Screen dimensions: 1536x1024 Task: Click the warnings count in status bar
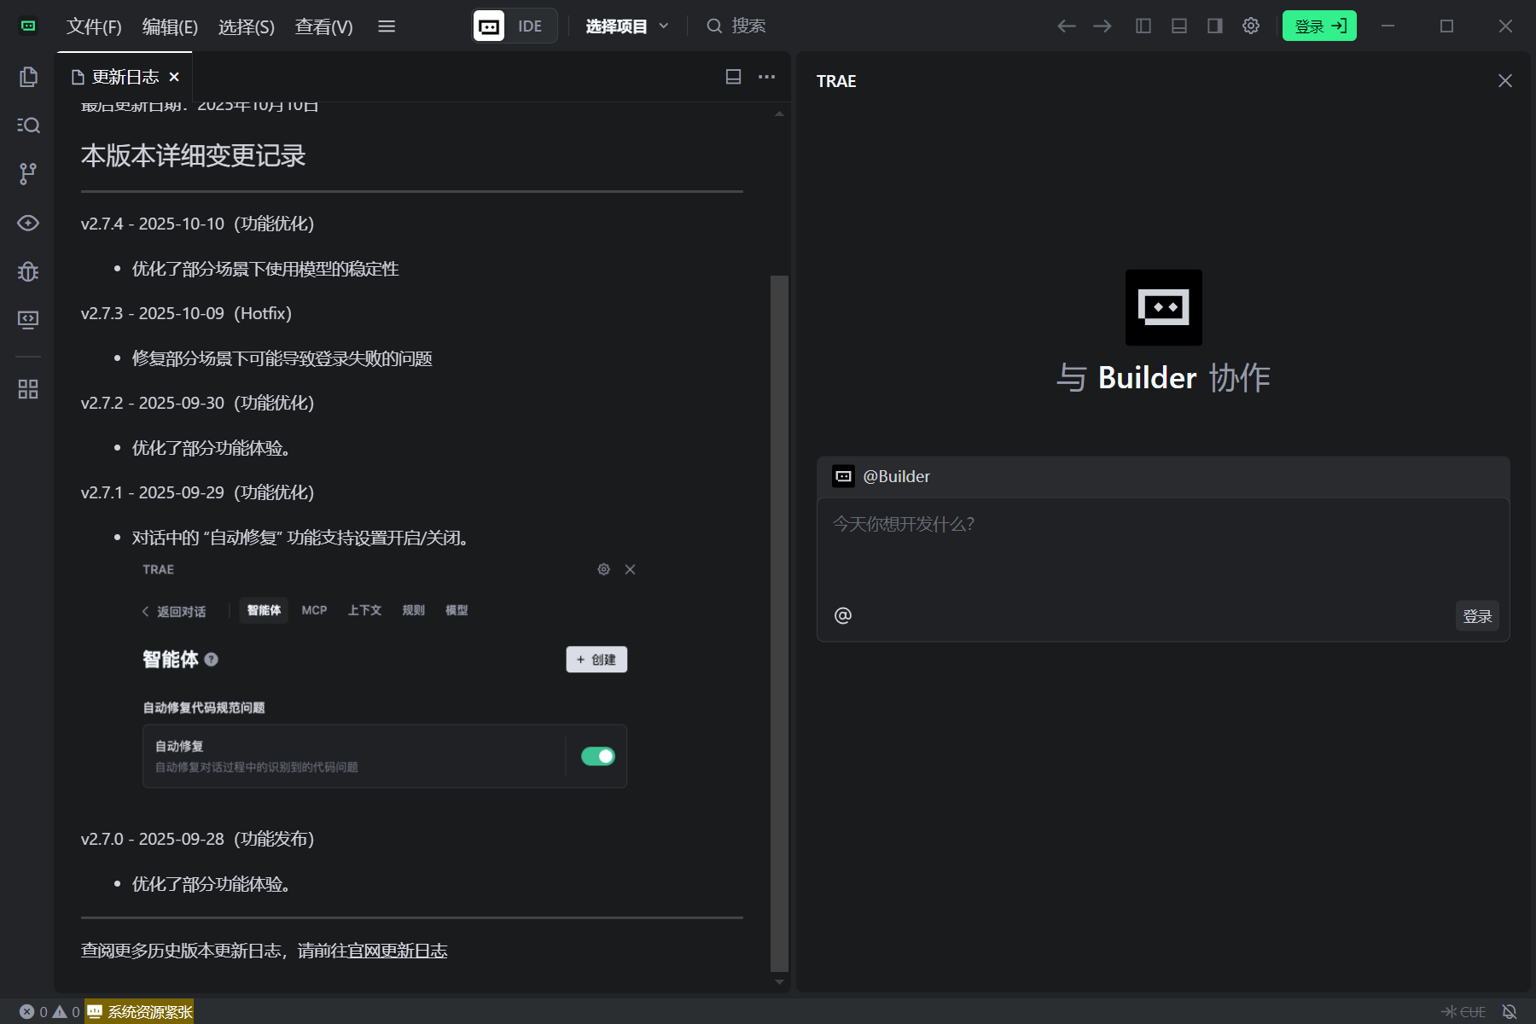tap(67, 1012)
